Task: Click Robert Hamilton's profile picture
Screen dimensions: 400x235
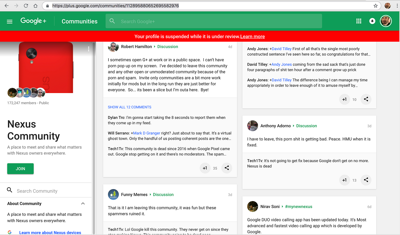Action: click(x=113, y=47)
